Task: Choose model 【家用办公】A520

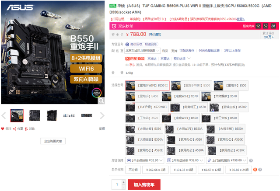Action: [185, 139]
